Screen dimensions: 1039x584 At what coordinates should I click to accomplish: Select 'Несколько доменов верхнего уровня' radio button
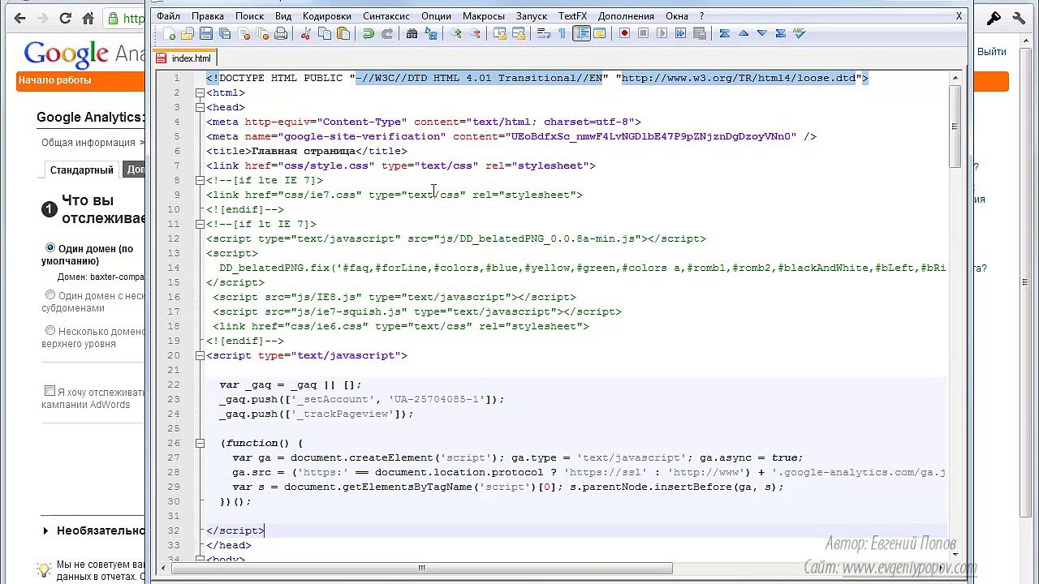point(50,331)
